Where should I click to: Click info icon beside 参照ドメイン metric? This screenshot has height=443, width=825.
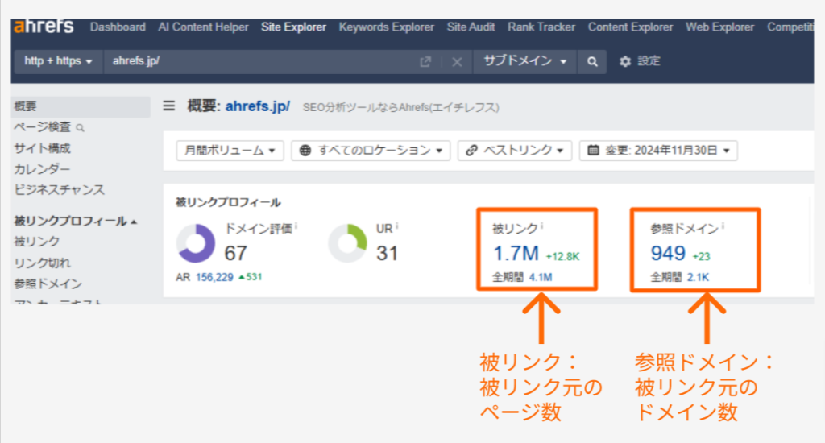click(x=723, y=226)
